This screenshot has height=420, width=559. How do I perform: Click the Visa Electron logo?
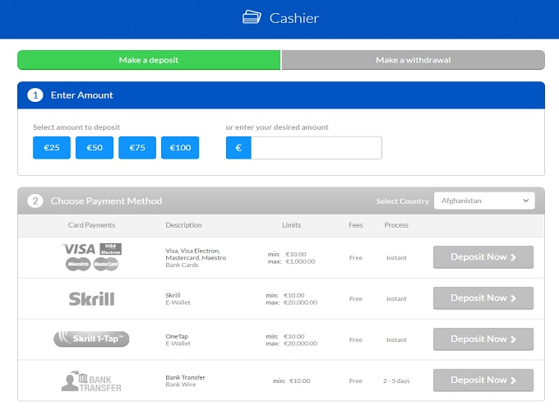[110, 249]
